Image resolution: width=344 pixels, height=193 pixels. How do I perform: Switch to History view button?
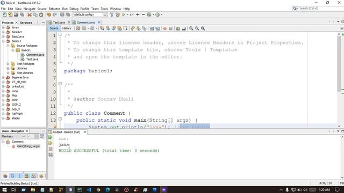(x=67, y=28)
